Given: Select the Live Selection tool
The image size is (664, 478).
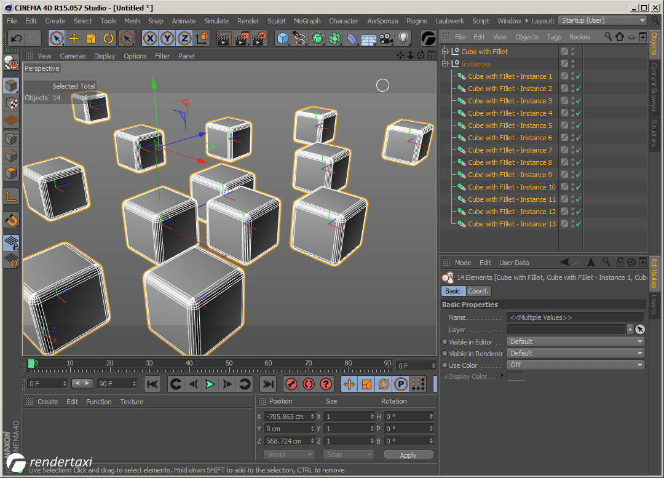Looking at the screenshot, I should [57, 39].
